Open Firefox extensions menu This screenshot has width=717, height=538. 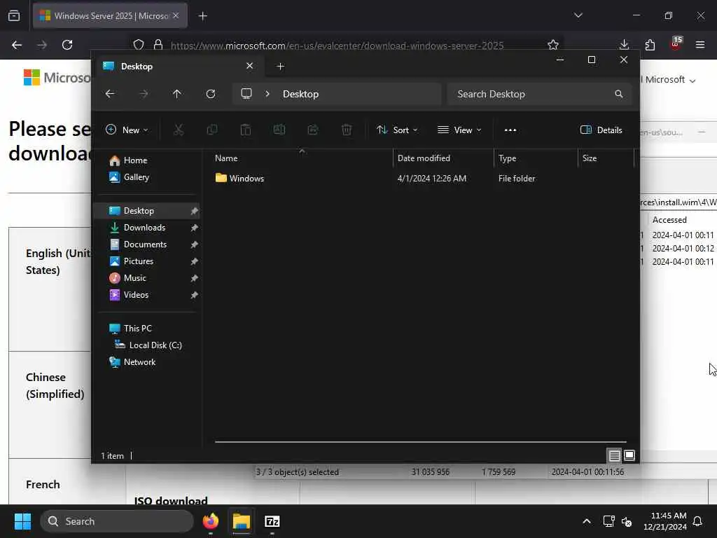650,45
